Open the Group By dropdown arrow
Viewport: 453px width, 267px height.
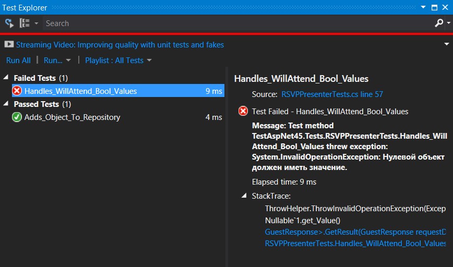[36, 23]
